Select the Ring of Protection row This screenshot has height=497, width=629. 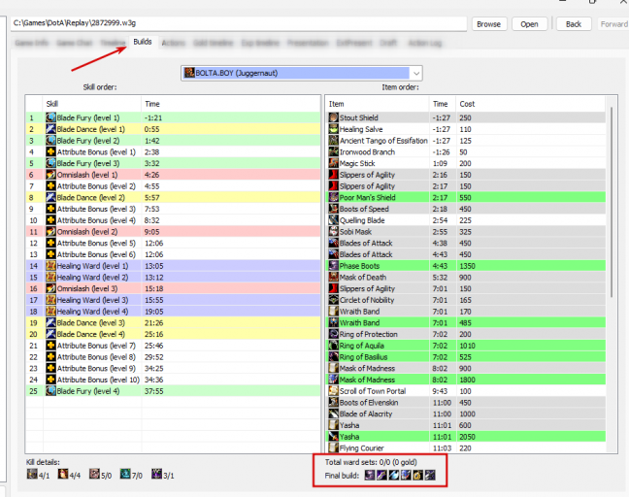466,334
